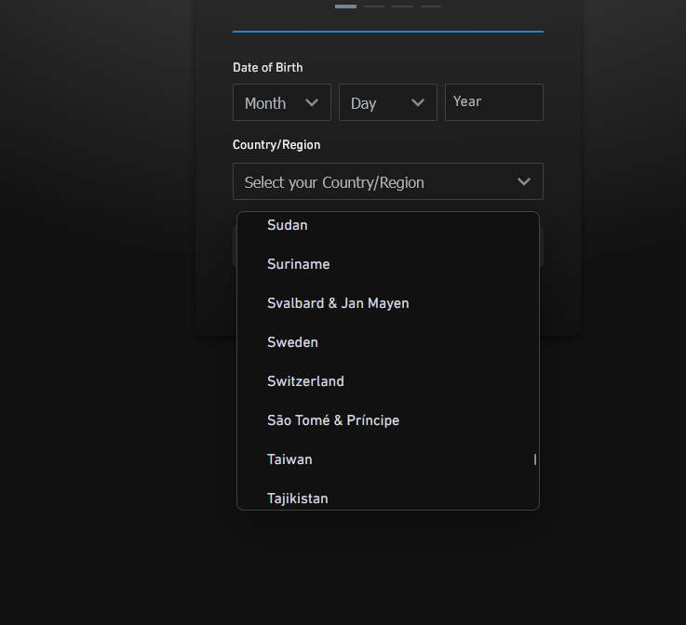Click the Country/Region chevron arrow

click(x=524, y=182)
